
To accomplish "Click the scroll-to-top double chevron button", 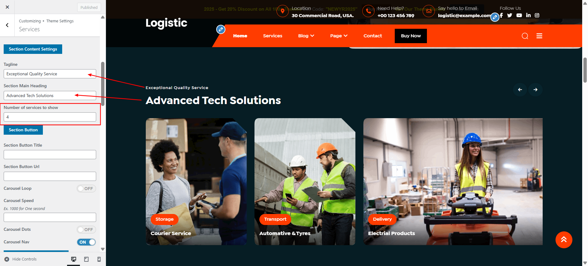I will tap(564, 240).
